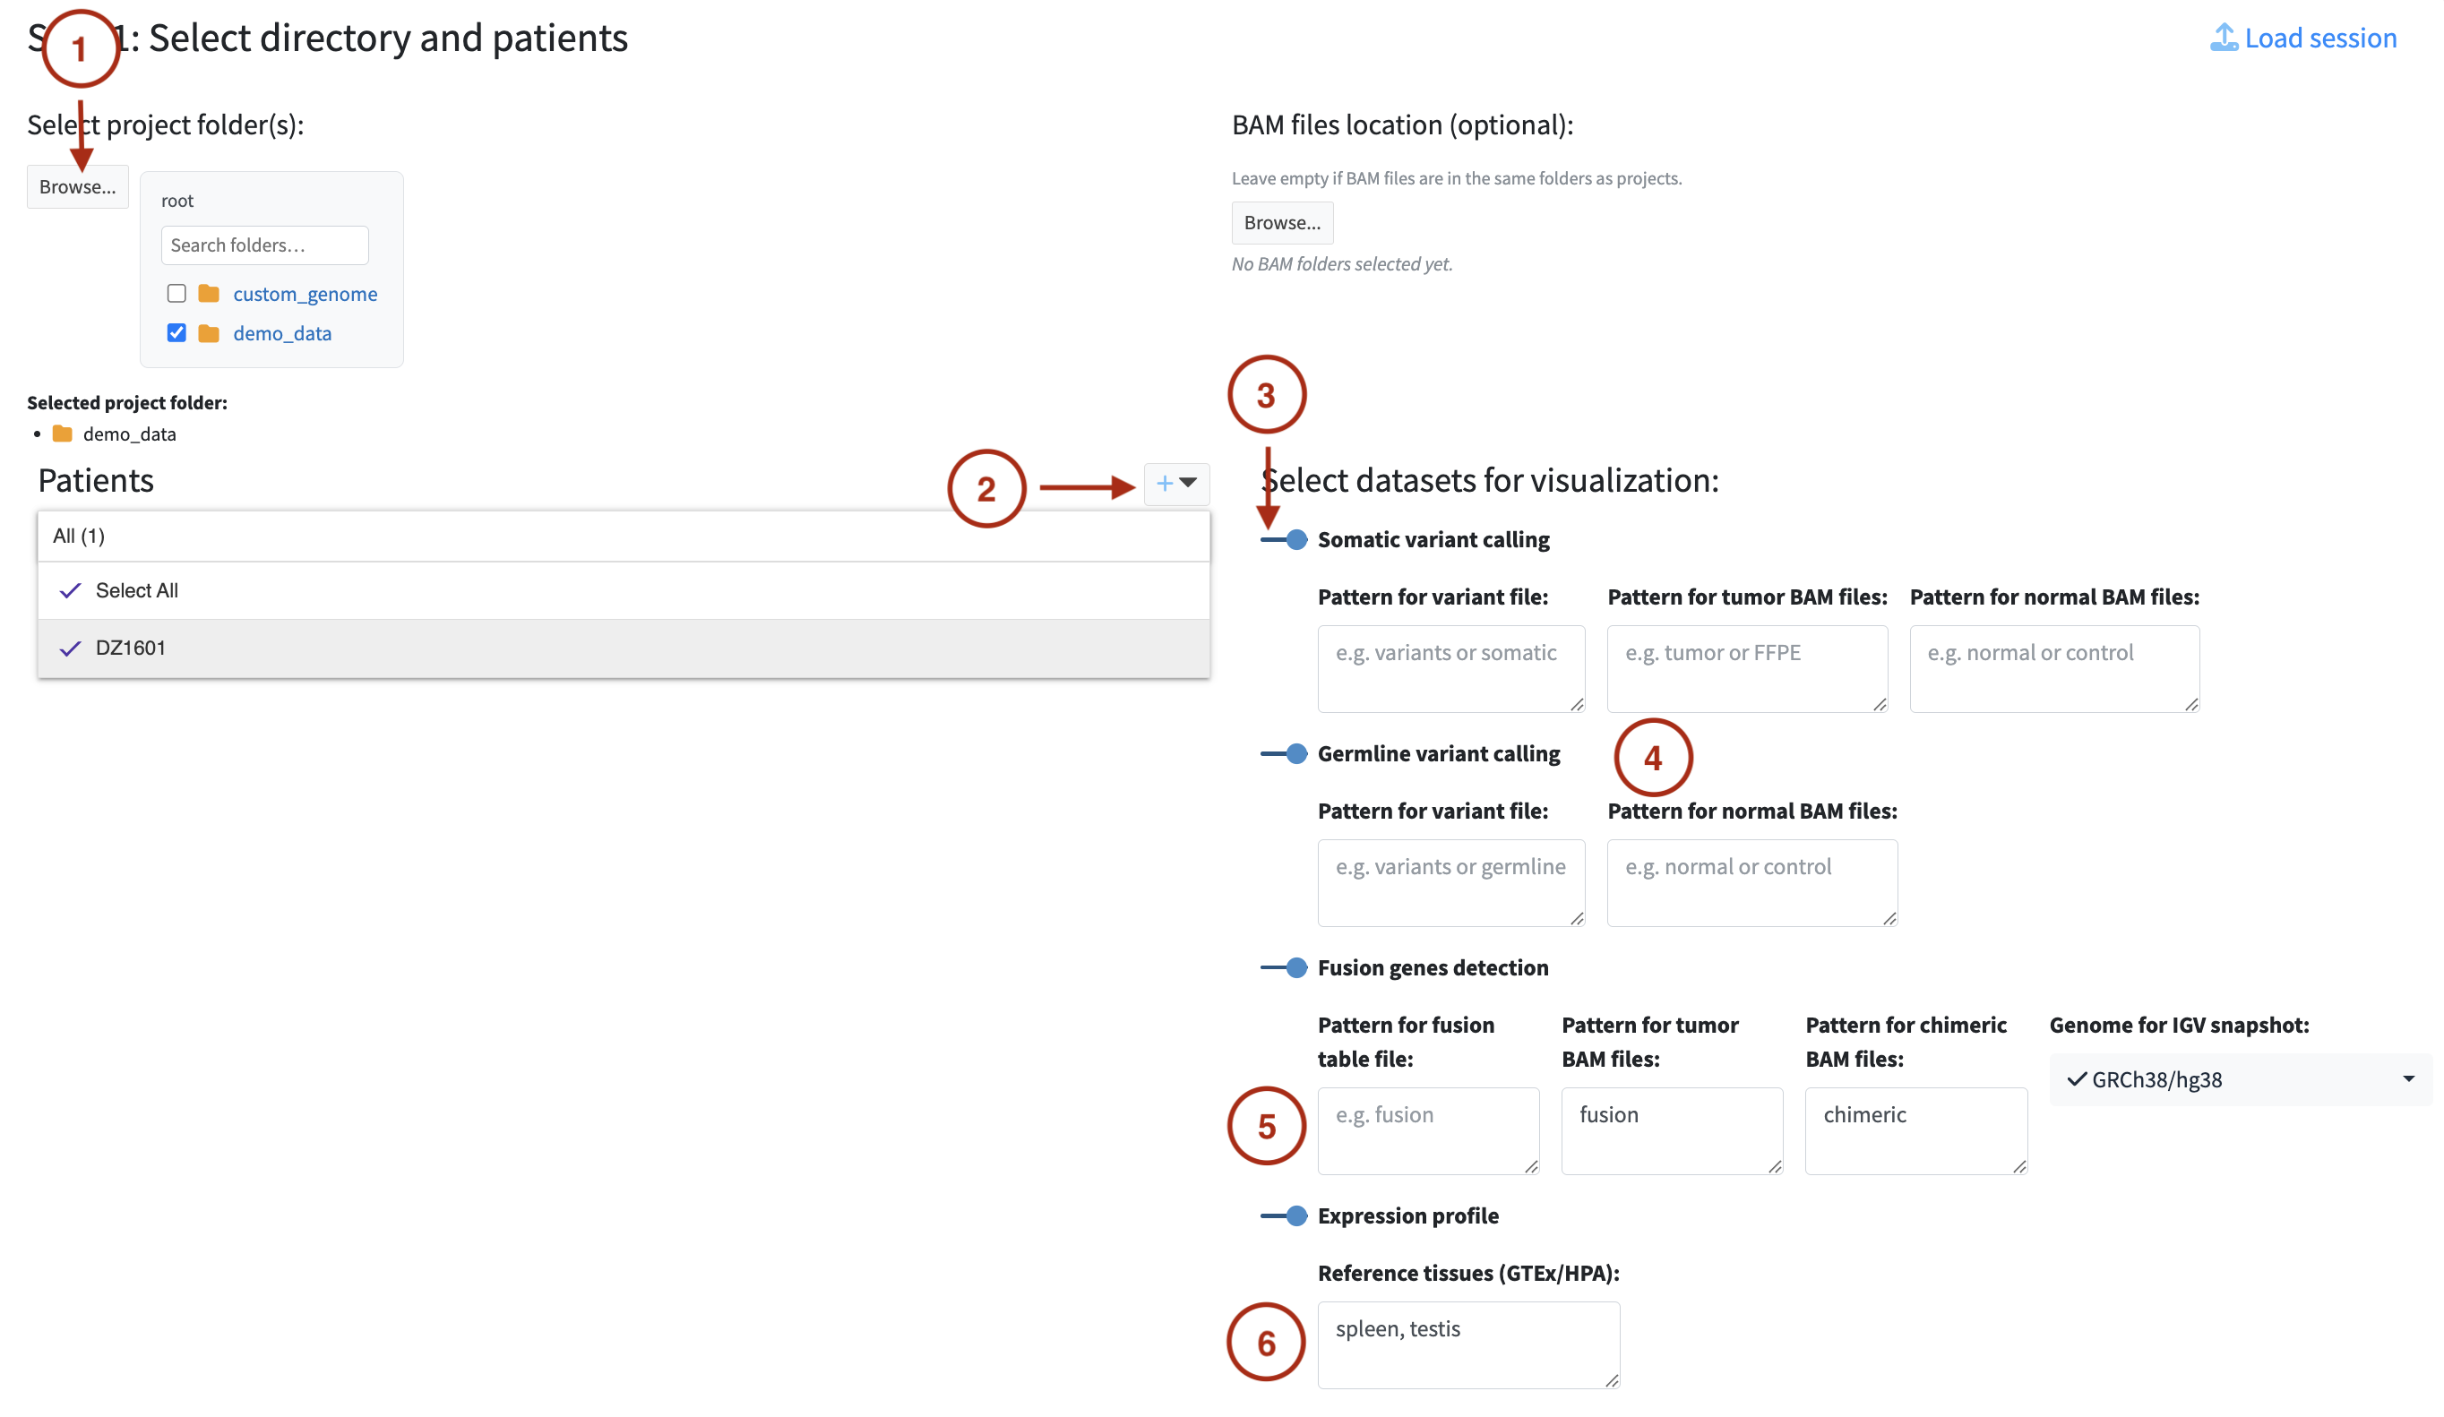This screenshot has width=2444, height=1417.
Task: Click the checkmark icon beside Select All
Action: (70, 590)
